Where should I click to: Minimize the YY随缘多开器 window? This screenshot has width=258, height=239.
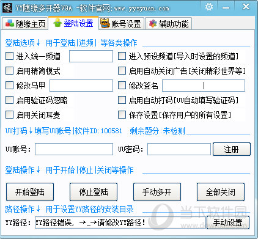(x=226, y=8)
